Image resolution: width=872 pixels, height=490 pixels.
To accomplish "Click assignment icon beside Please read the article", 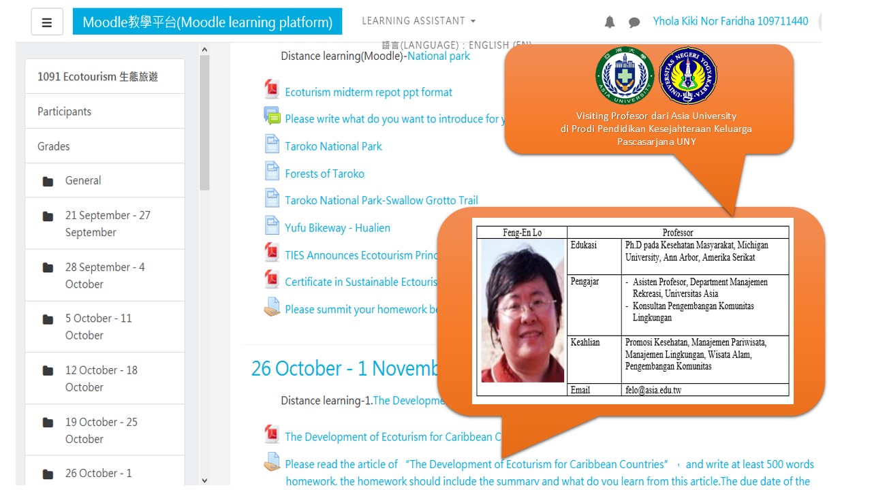I will (x=272, y=462).
